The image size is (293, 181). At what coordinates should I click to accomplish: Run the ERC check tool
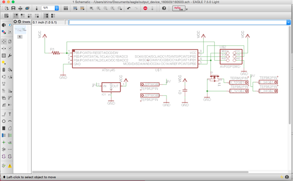[4, 166]
